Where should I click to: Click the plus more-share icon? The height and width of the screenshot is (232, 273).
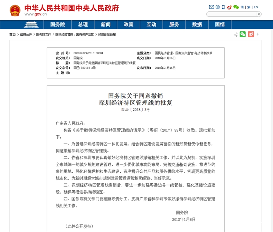click(x=258, y=34)
